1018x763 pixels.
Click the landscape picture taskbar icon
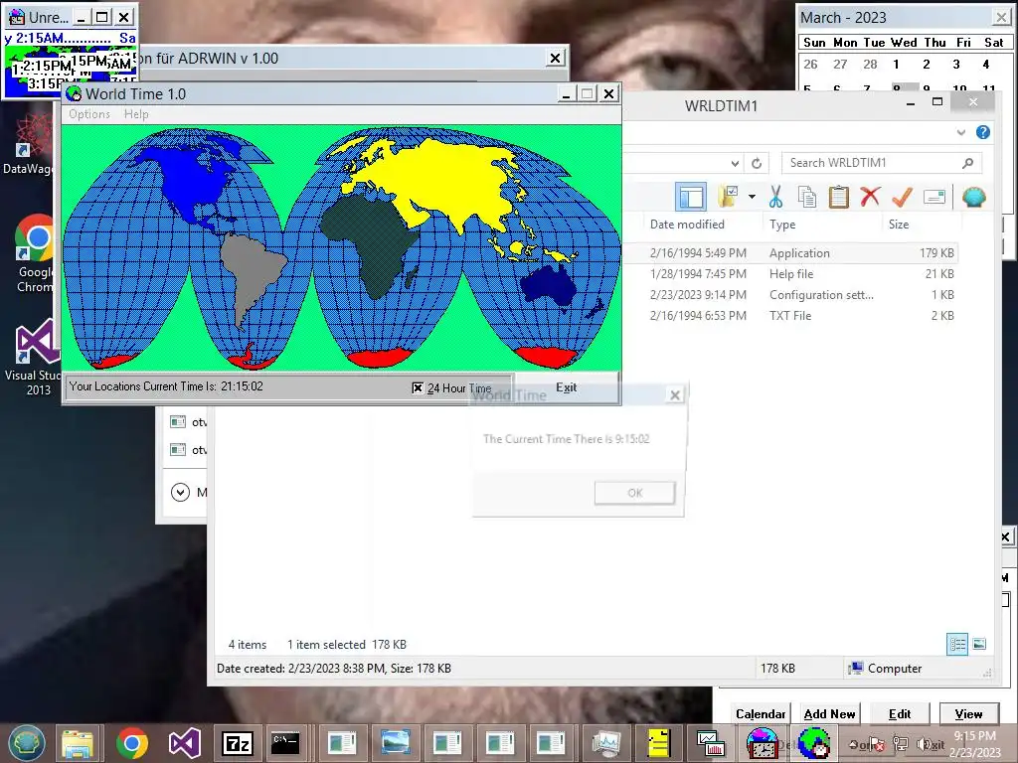[396, 743]
